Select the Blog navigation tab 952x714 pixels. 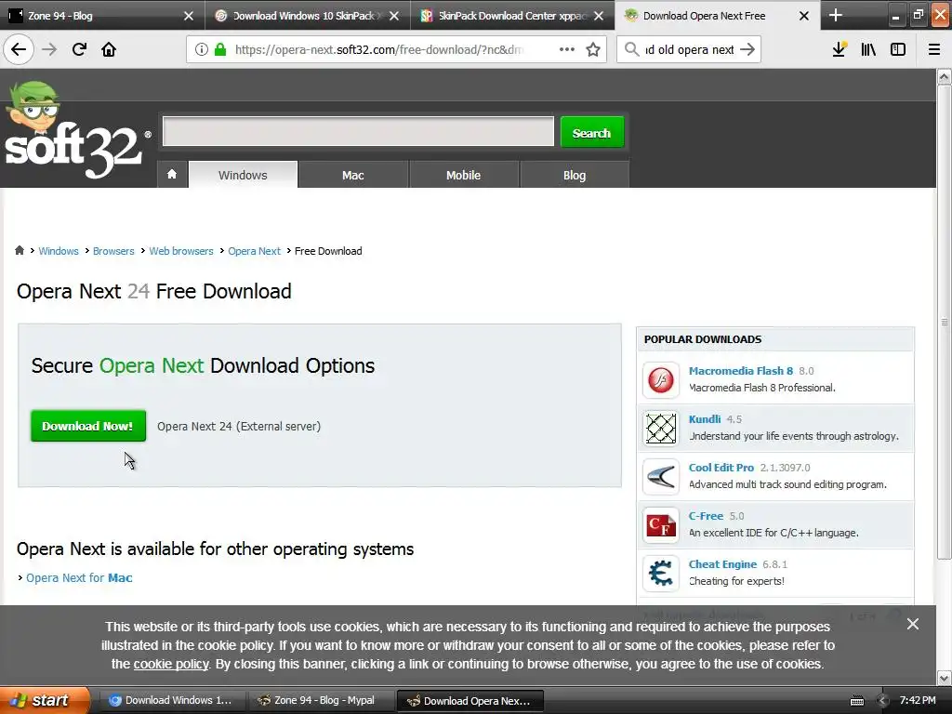(x=575, y=175)
